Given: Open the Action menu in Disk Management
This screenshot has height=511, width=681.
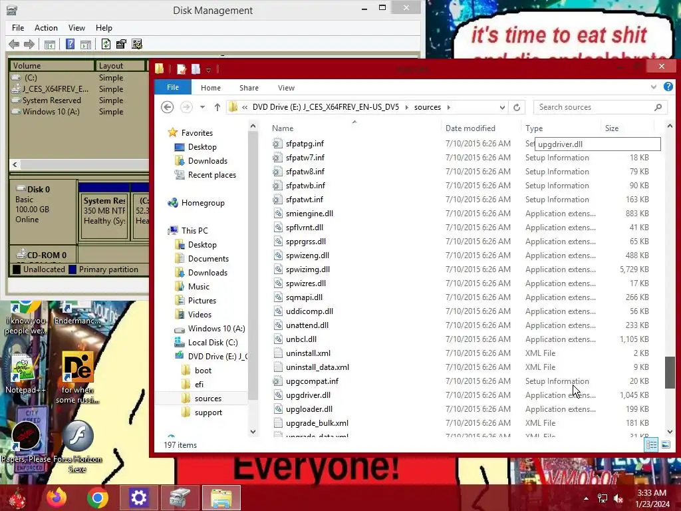Looking at the screenshot, I should coord(46,28).
